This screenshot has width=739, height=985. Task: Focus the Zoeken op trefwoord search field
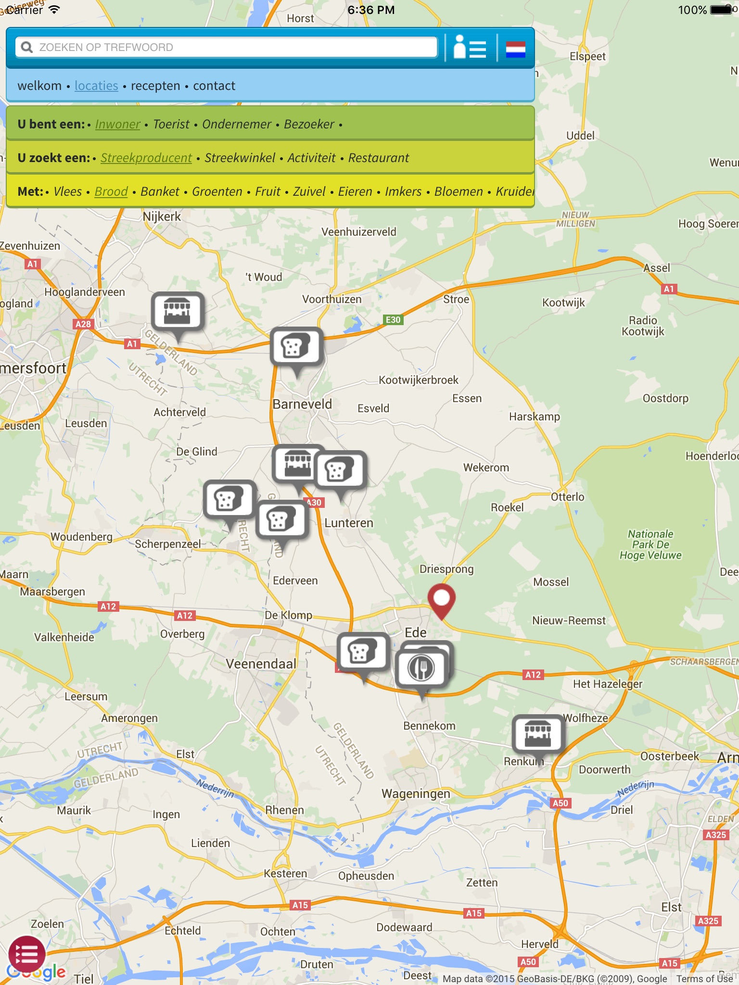pos(226,48)
